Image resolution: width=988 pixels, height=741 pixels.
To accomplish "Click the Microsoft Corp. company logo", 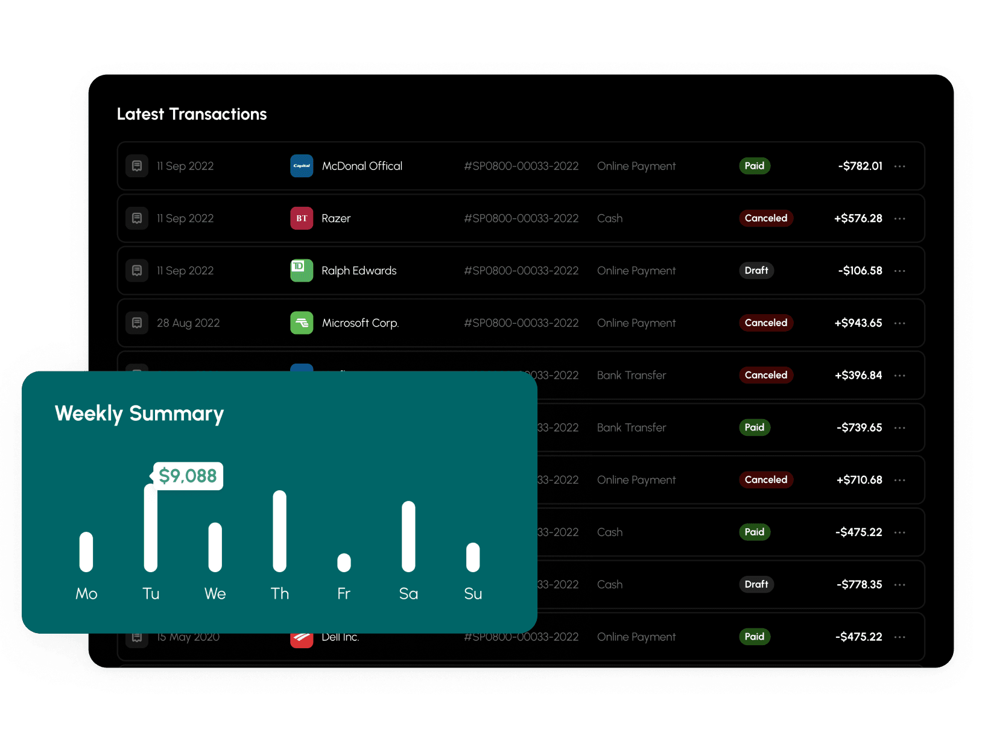I will pos(302,323).
